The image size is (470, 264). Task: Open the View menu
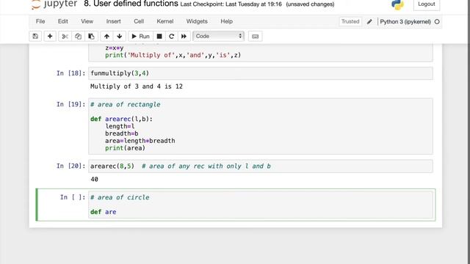(87, 21)
